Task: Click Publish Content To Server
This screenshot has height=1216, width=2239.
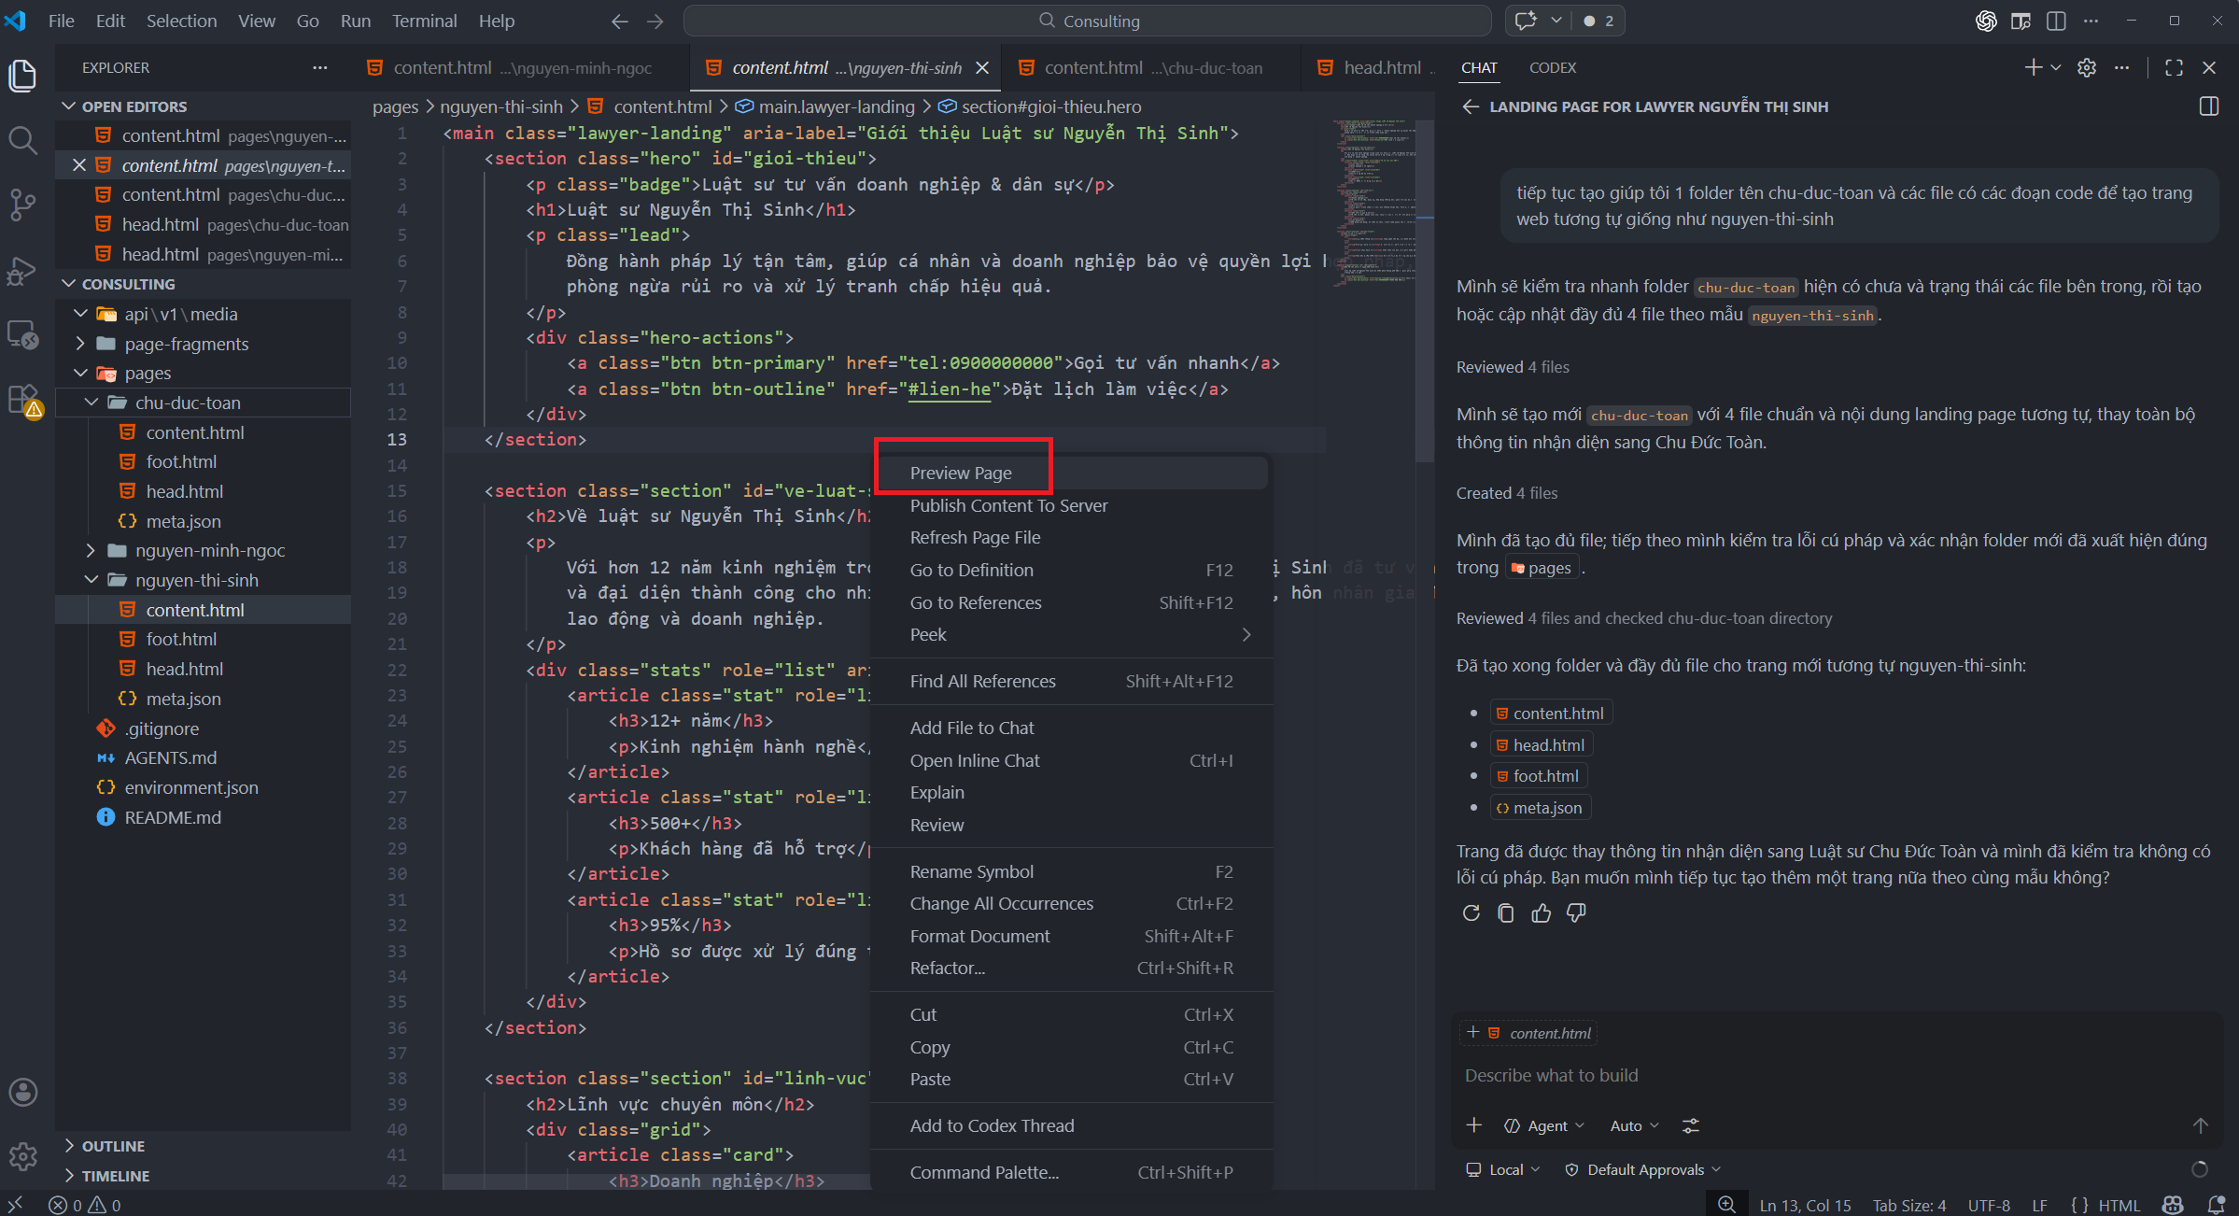Action: click(1008, 505)
